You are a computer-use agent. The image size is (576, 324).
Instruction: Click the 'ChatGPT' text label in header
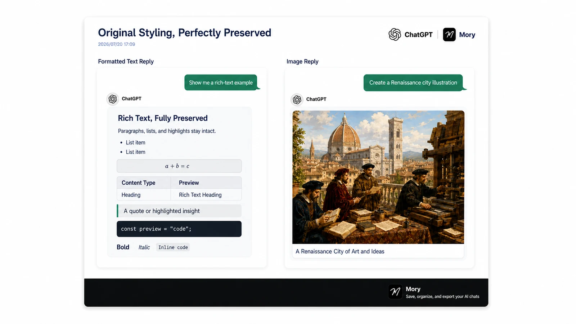(x=418, y=35)
